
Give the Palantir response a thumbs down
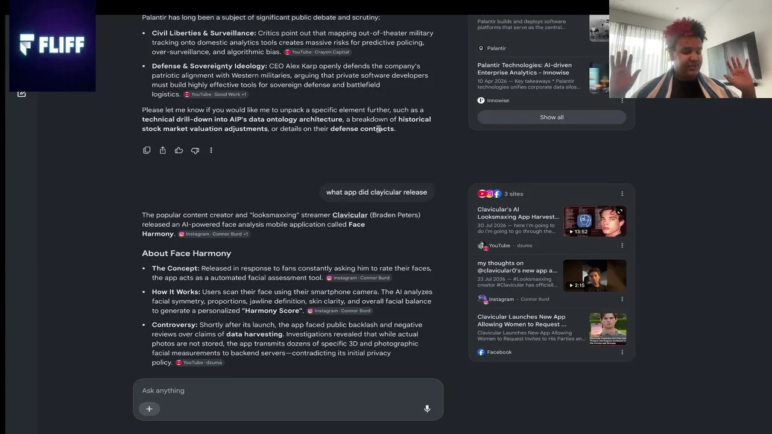click(195, 150)
